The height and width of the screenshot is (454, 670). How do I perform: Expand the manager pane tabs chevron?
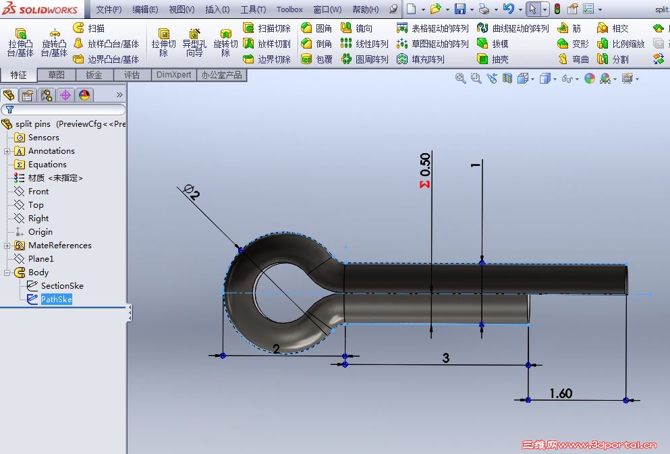119,95
